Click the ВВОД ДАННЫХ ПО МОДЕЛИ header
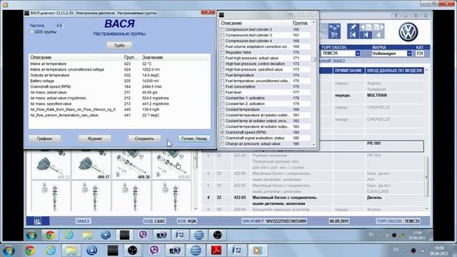 (394, 71)
